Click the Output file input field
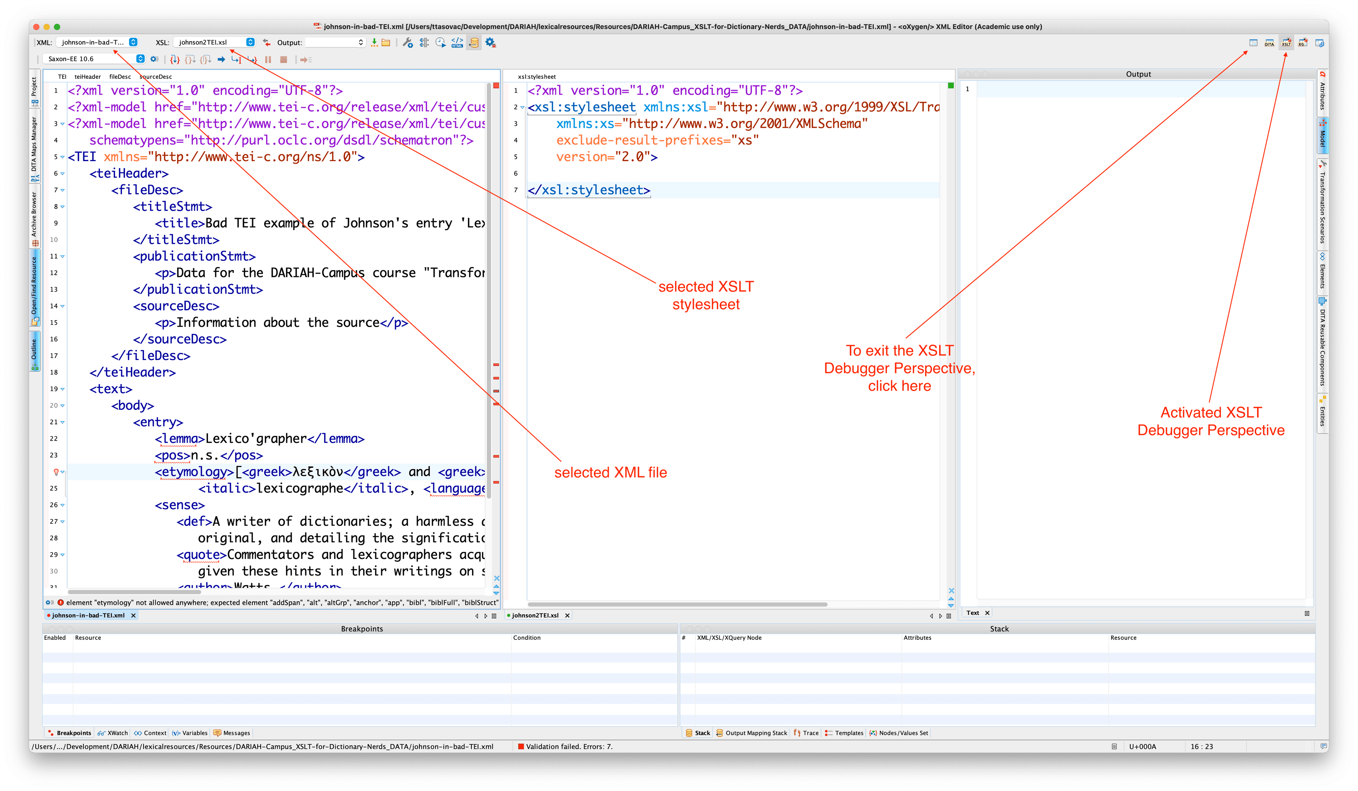This screenshot has height=791, width=1358. pos(331,42)
